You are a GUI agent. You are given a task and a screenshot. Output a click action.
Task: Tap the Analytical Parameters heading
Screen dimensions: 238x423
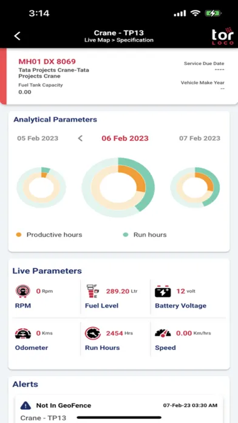click(x=55, y=120)
